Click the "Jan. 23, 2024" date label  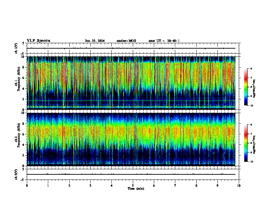pos(95,41)
